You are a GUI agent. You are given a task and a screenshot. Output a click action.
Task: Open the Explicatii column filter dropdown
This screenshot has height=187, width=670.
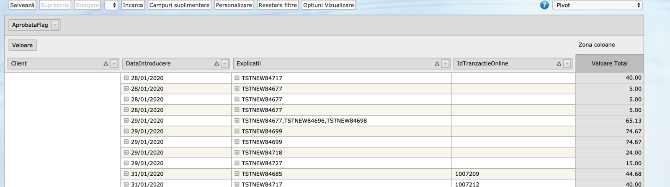coord(445,63)
